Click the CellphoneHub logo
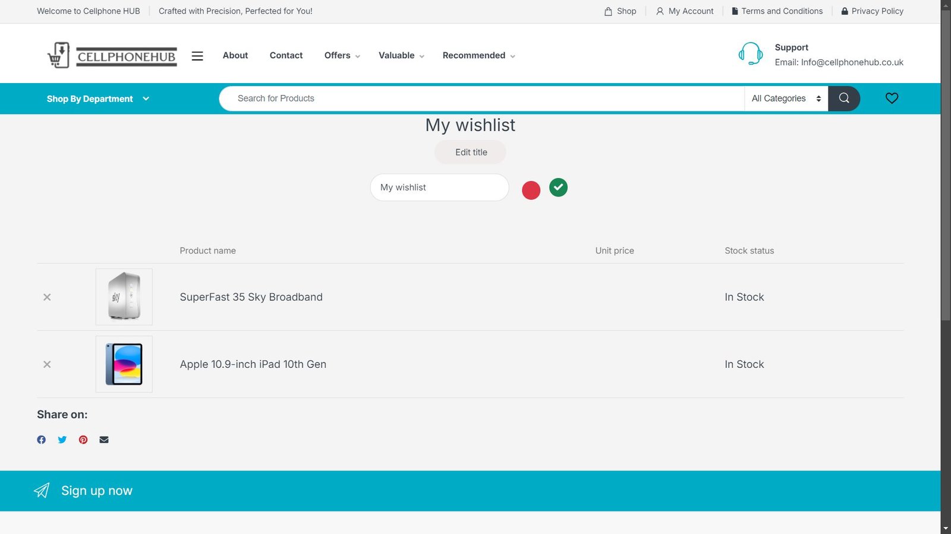 112,55
